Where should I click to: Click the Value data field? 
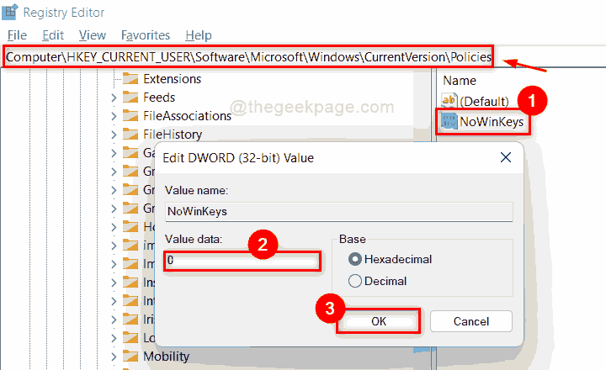coord(242,261)
